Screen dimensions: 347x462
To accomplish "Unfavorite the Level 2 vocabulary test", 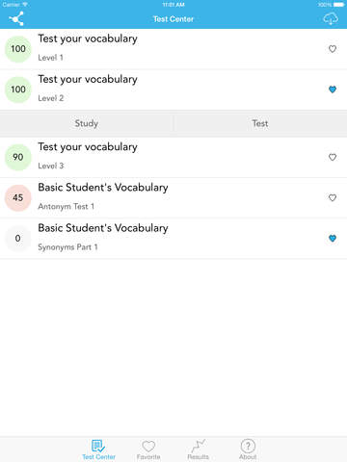I will [333, 90].
